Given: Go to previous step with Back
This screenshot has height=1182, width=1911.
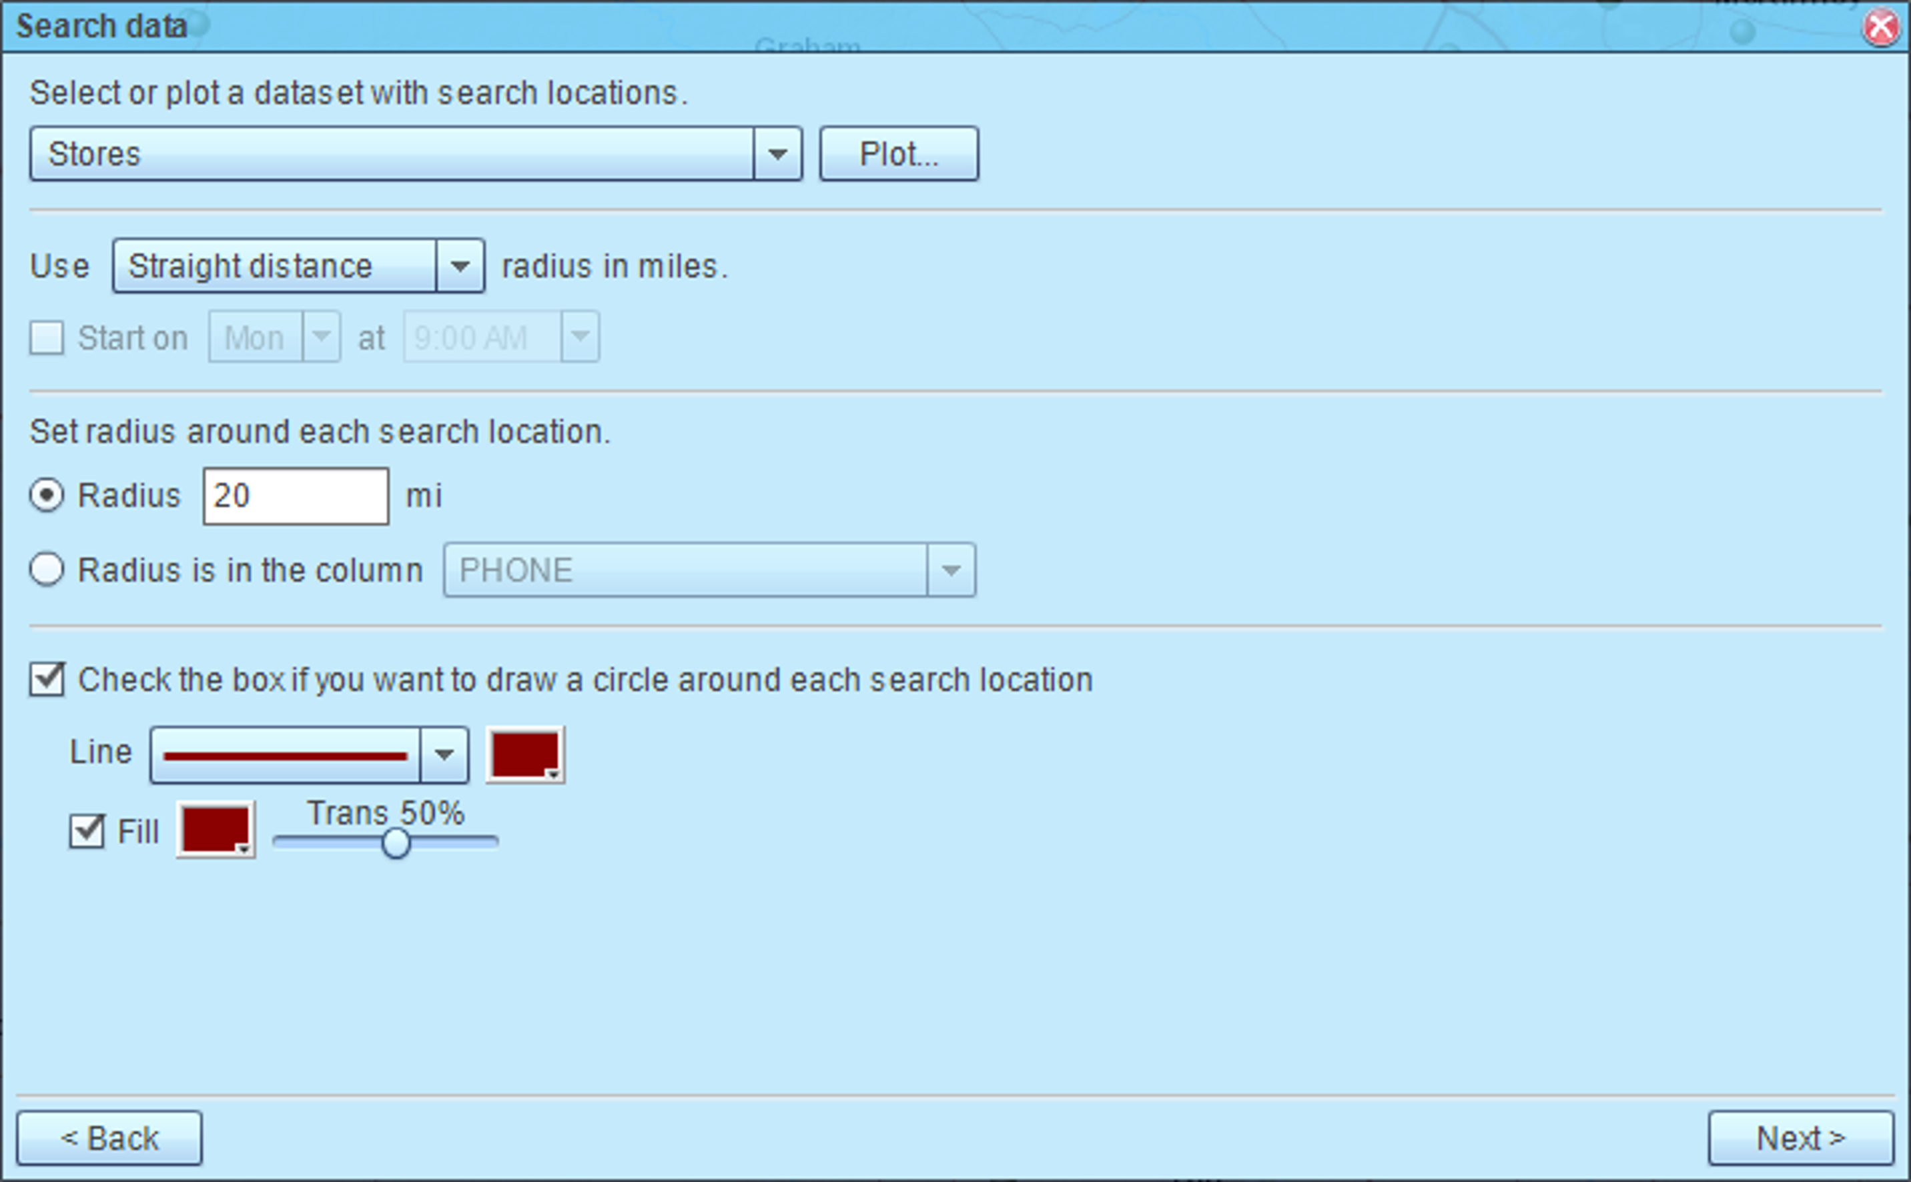Looking at the screenshot, I should tap(109, 1138).
